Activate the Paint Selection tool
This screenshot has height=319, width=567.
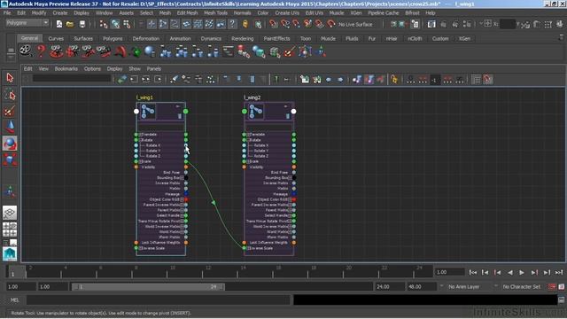point(10,111)
